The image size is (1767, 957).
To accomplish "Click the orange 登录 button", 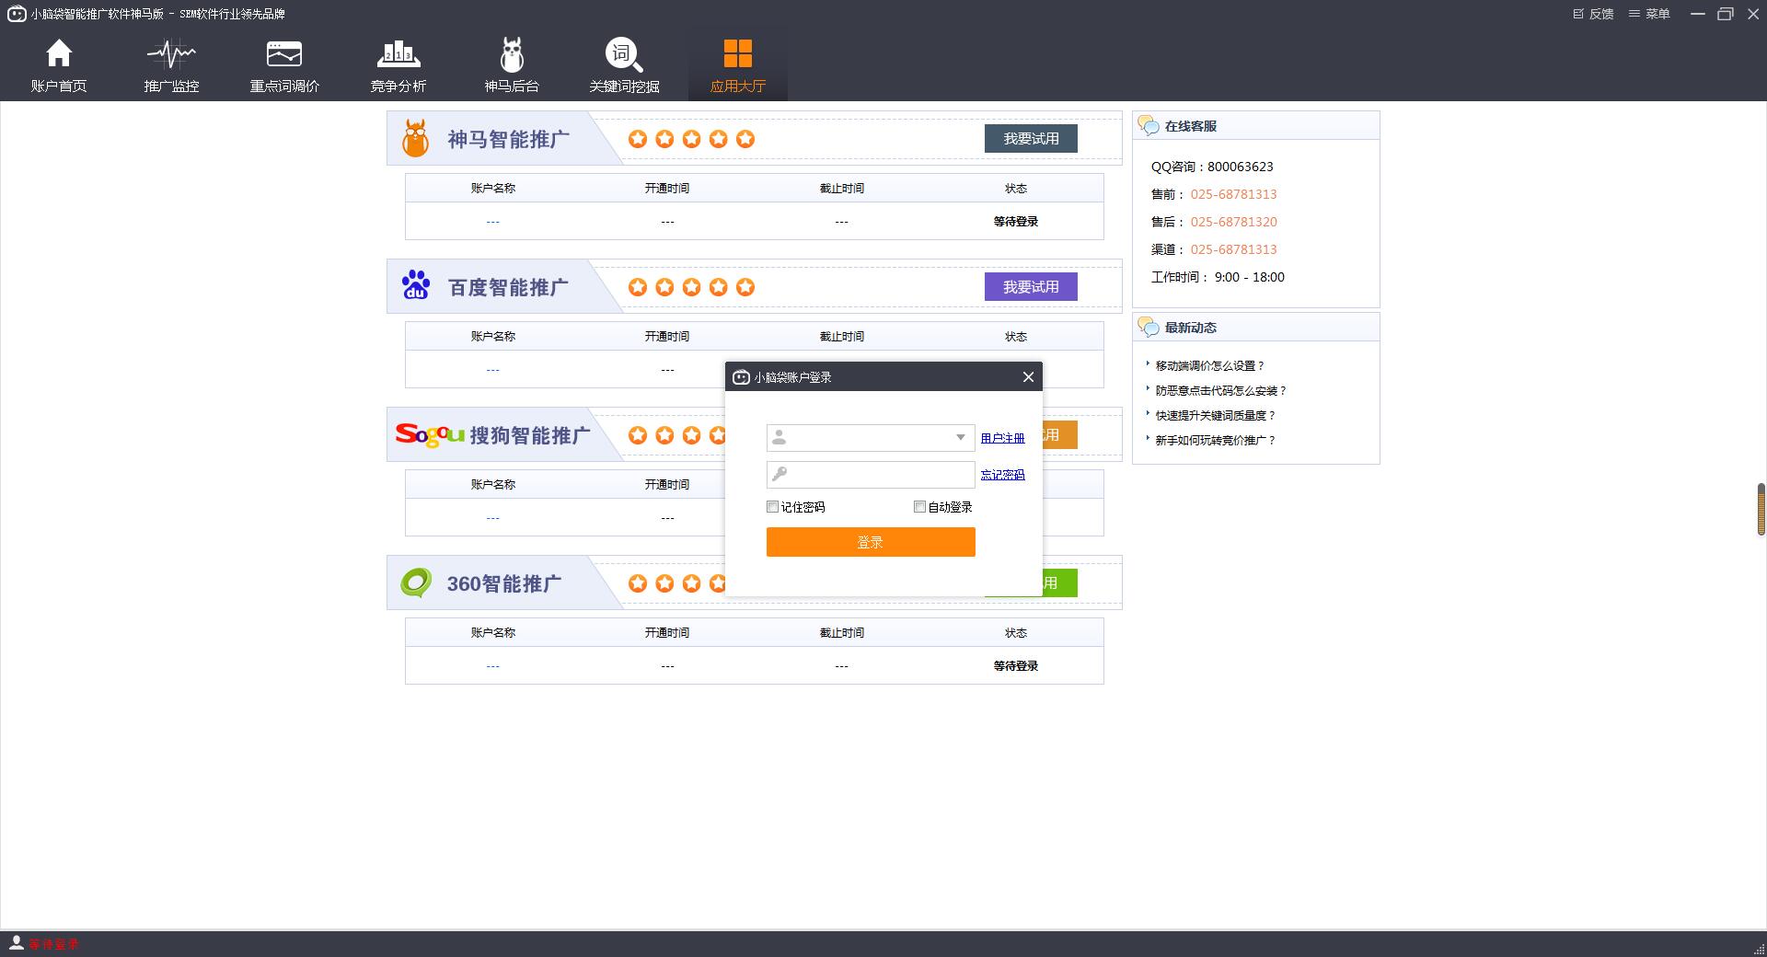I will (x=871, y=542).
